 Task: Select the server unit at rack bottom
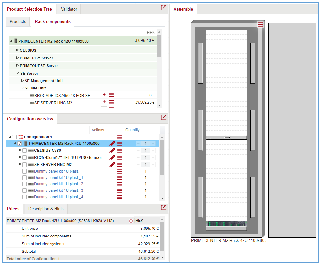click(227, 224)
